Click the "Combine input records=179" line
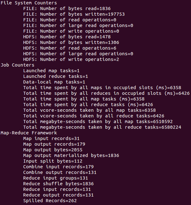Viewport: 191px width, 205px height. (x=58, y=167)
